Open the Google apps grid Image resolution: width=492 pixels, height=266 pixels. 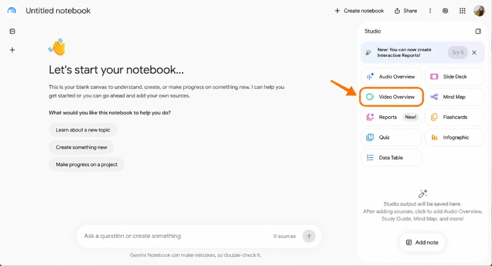click(x=462, y=10)
